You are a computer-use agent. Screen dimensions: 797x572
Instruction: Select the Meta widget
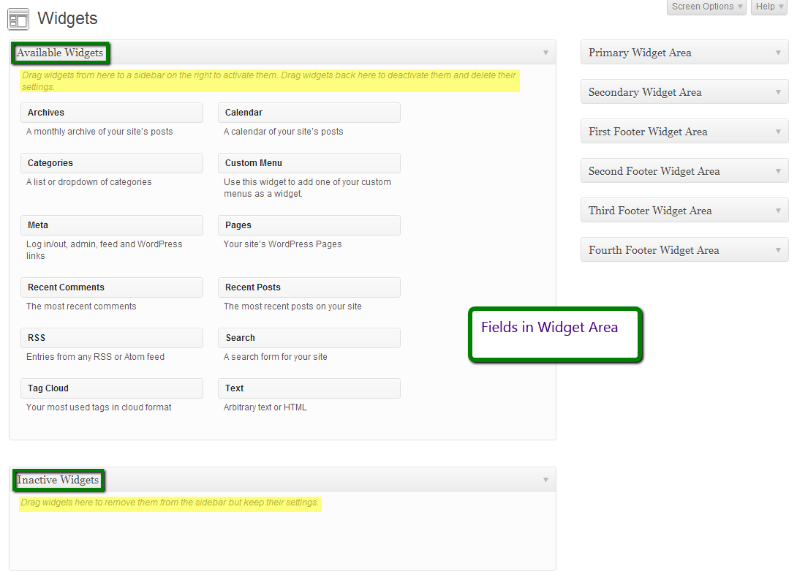point(111,225)
